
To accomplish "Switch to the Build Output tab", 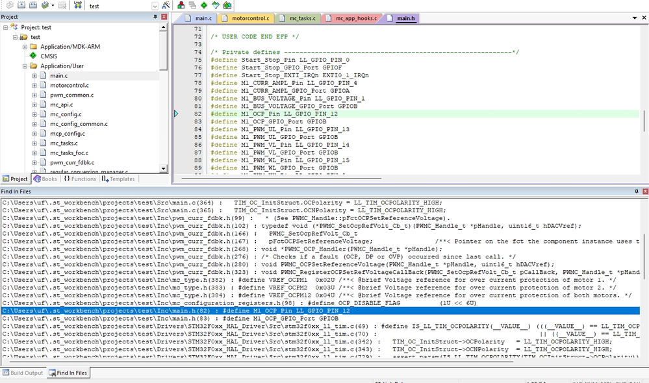I will (x=23, y=373).
